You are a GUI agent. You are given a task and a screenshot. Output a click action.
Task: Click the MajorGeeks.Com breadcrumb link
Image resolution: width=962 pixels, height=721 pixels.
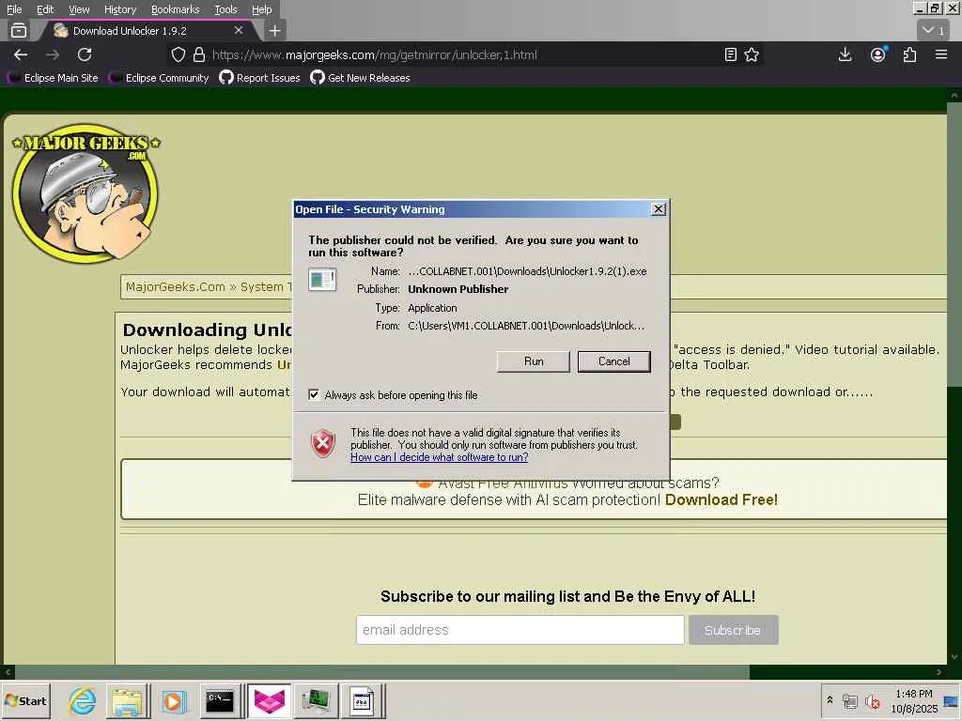coord(176,287)
